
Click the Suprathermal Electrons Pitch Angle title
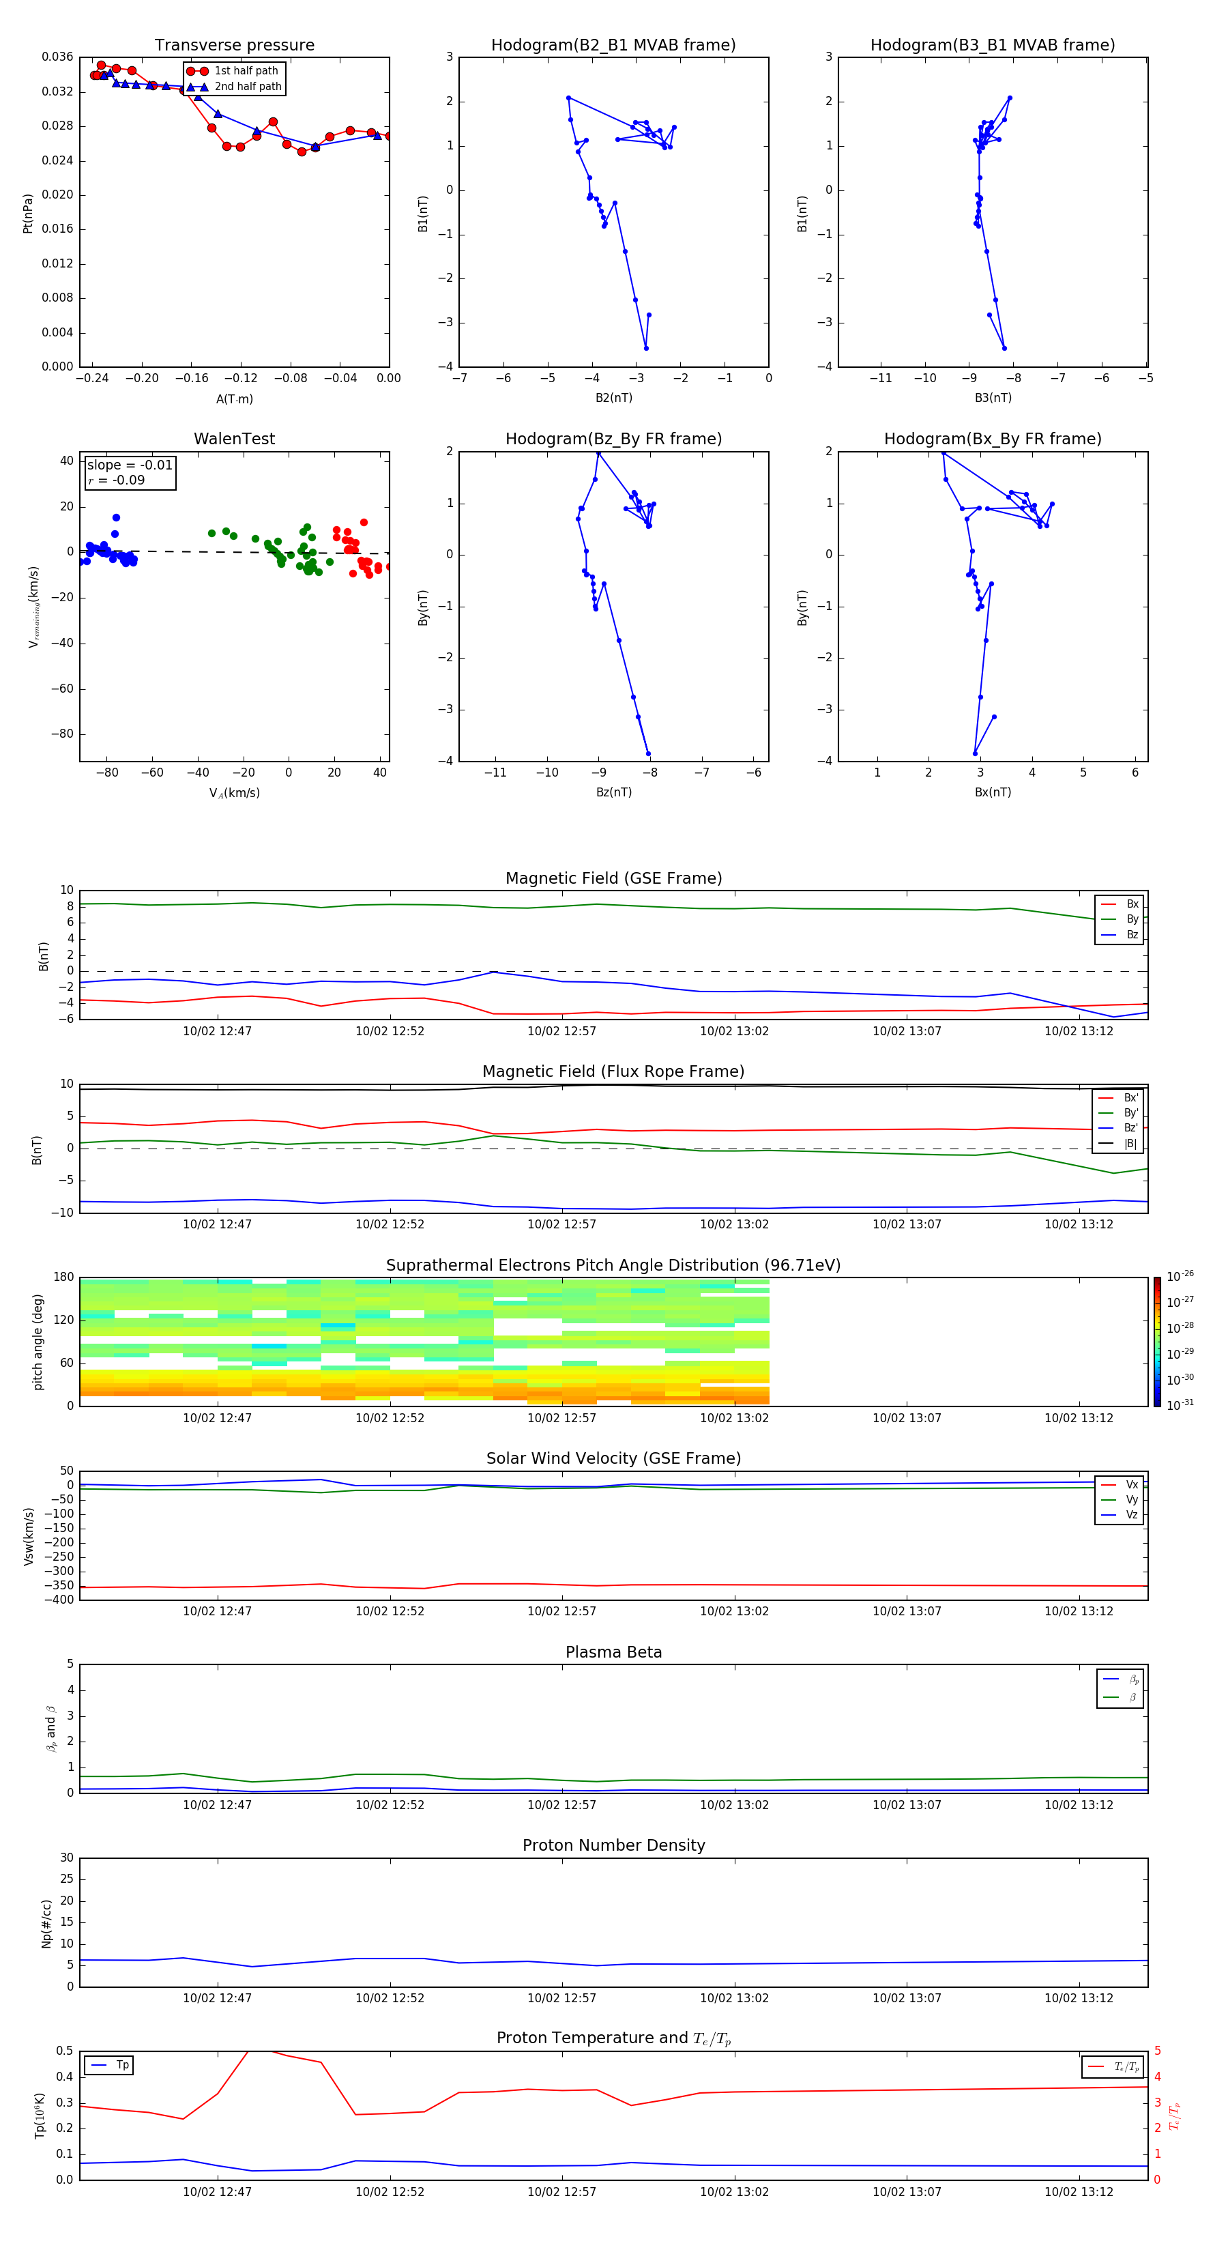(613, 1265)
